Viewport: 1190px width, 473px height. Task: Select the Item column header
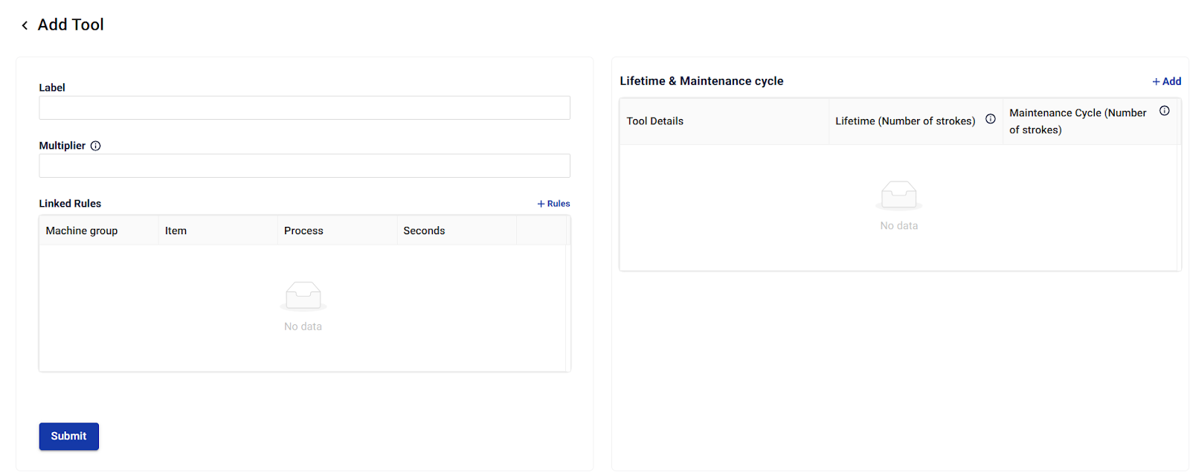click(x=176, y=231)
